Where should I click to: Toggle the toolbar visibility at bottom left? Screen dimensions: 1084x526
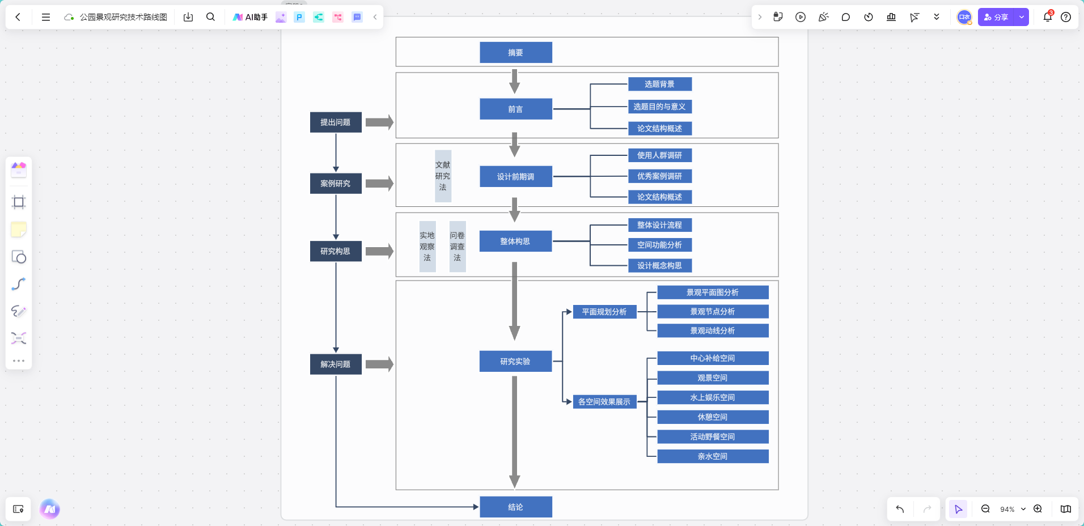[x=18, y=509]
